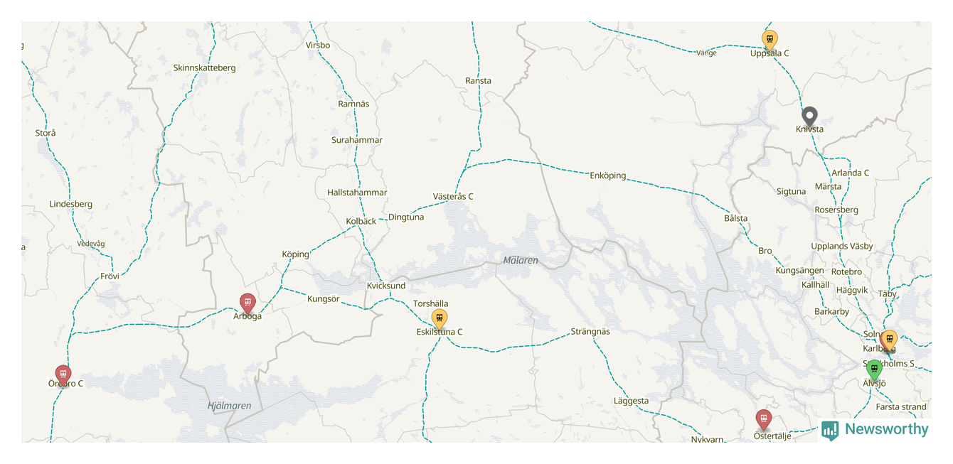953x464 pixels.
Task: Click the Enköping station label
Action: pyautogui.click(x=608, y=176)
